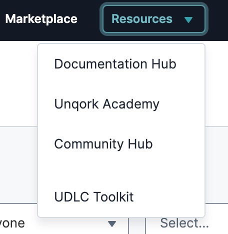Choose UDLC Toolkit from the menu

[x=94, y=196]
